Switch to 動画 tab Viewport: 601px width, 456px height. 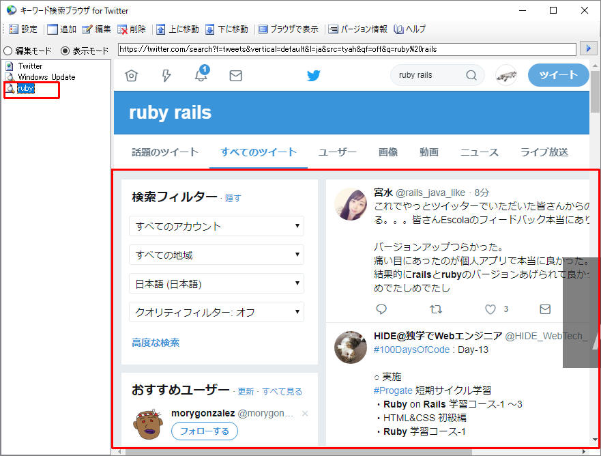tap(428, 152)
